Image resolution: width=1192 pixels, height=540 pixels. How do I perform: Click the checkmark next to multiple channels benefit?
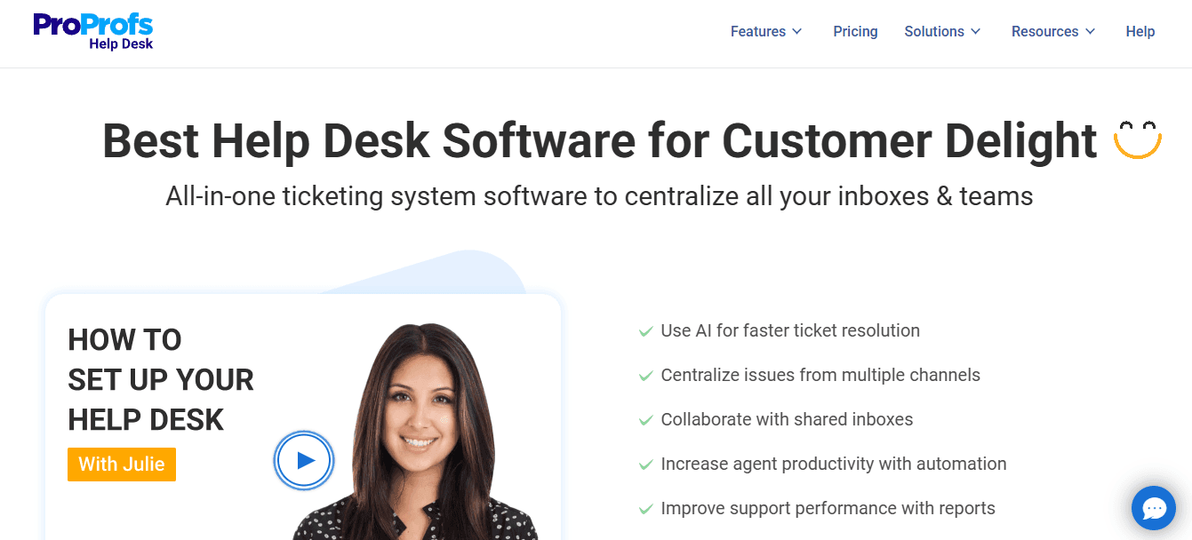(x=645, y=376)
